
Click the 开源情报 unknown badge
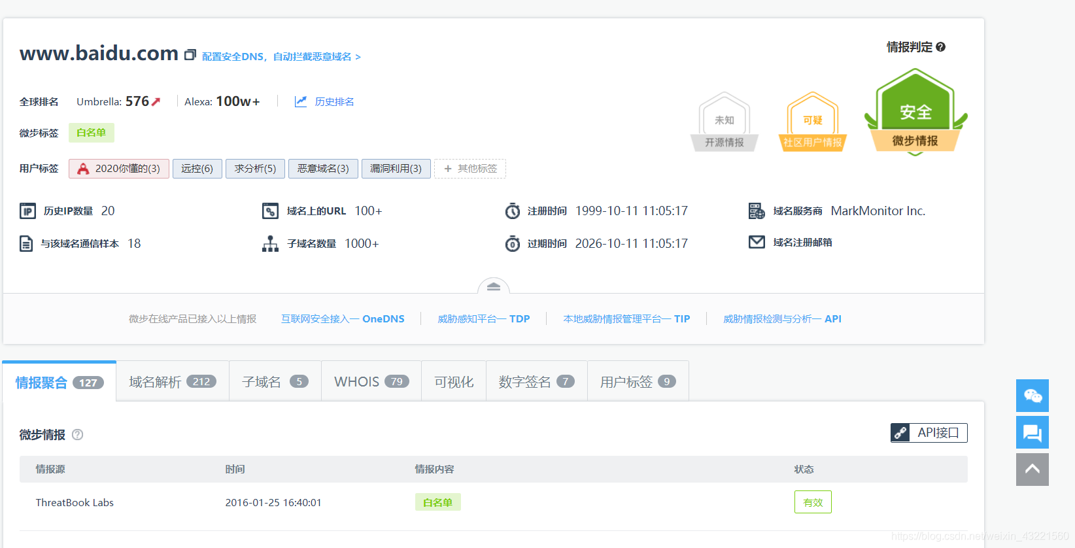click(x=725, y=122)
